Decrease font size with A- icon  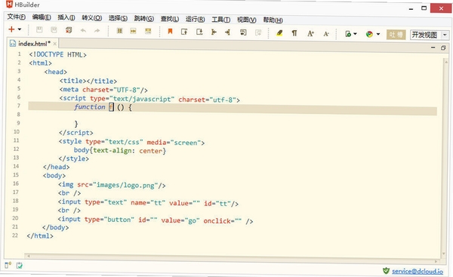(326, 34)
